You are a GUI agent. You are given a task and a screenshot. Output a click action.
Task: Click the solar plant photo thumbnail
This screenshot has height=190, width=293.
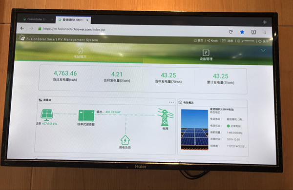coord(194,130)
